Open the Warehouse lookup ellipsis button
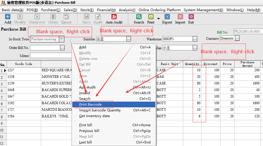Screen dimensions: 263x146 pyautogui.click(x=195, y=39)
